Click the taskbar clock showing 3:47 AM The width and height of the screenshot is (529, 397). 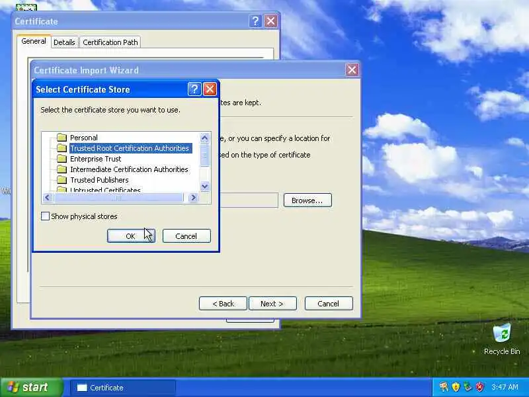pos(505,387)
